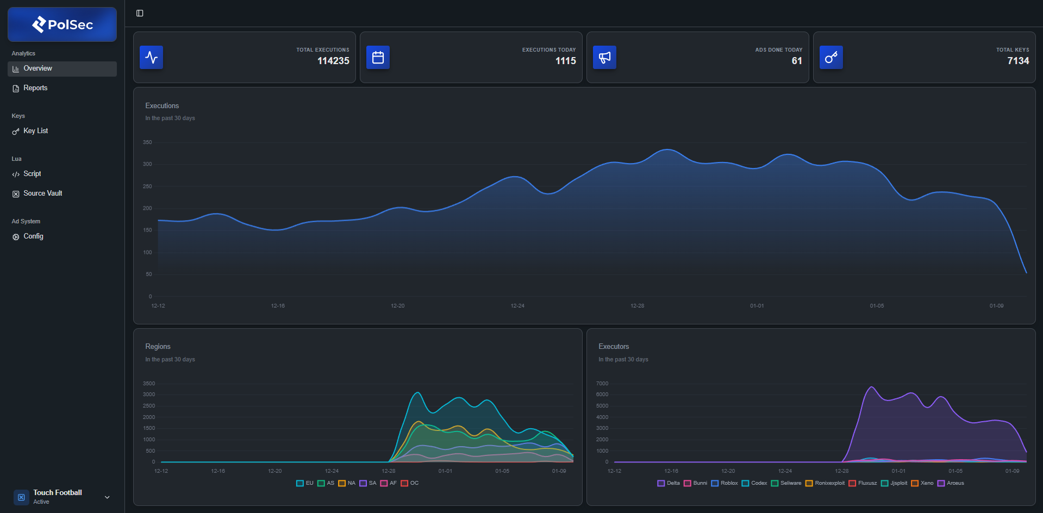The width and height of the screenshot is (1043, 513).
Task: Open the Key List page
Action: coord(62,131)
